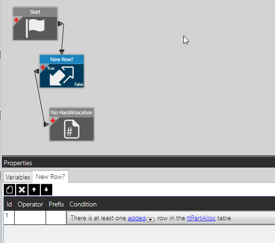Click the No HardAllocation node title

(x=72, y=112)
